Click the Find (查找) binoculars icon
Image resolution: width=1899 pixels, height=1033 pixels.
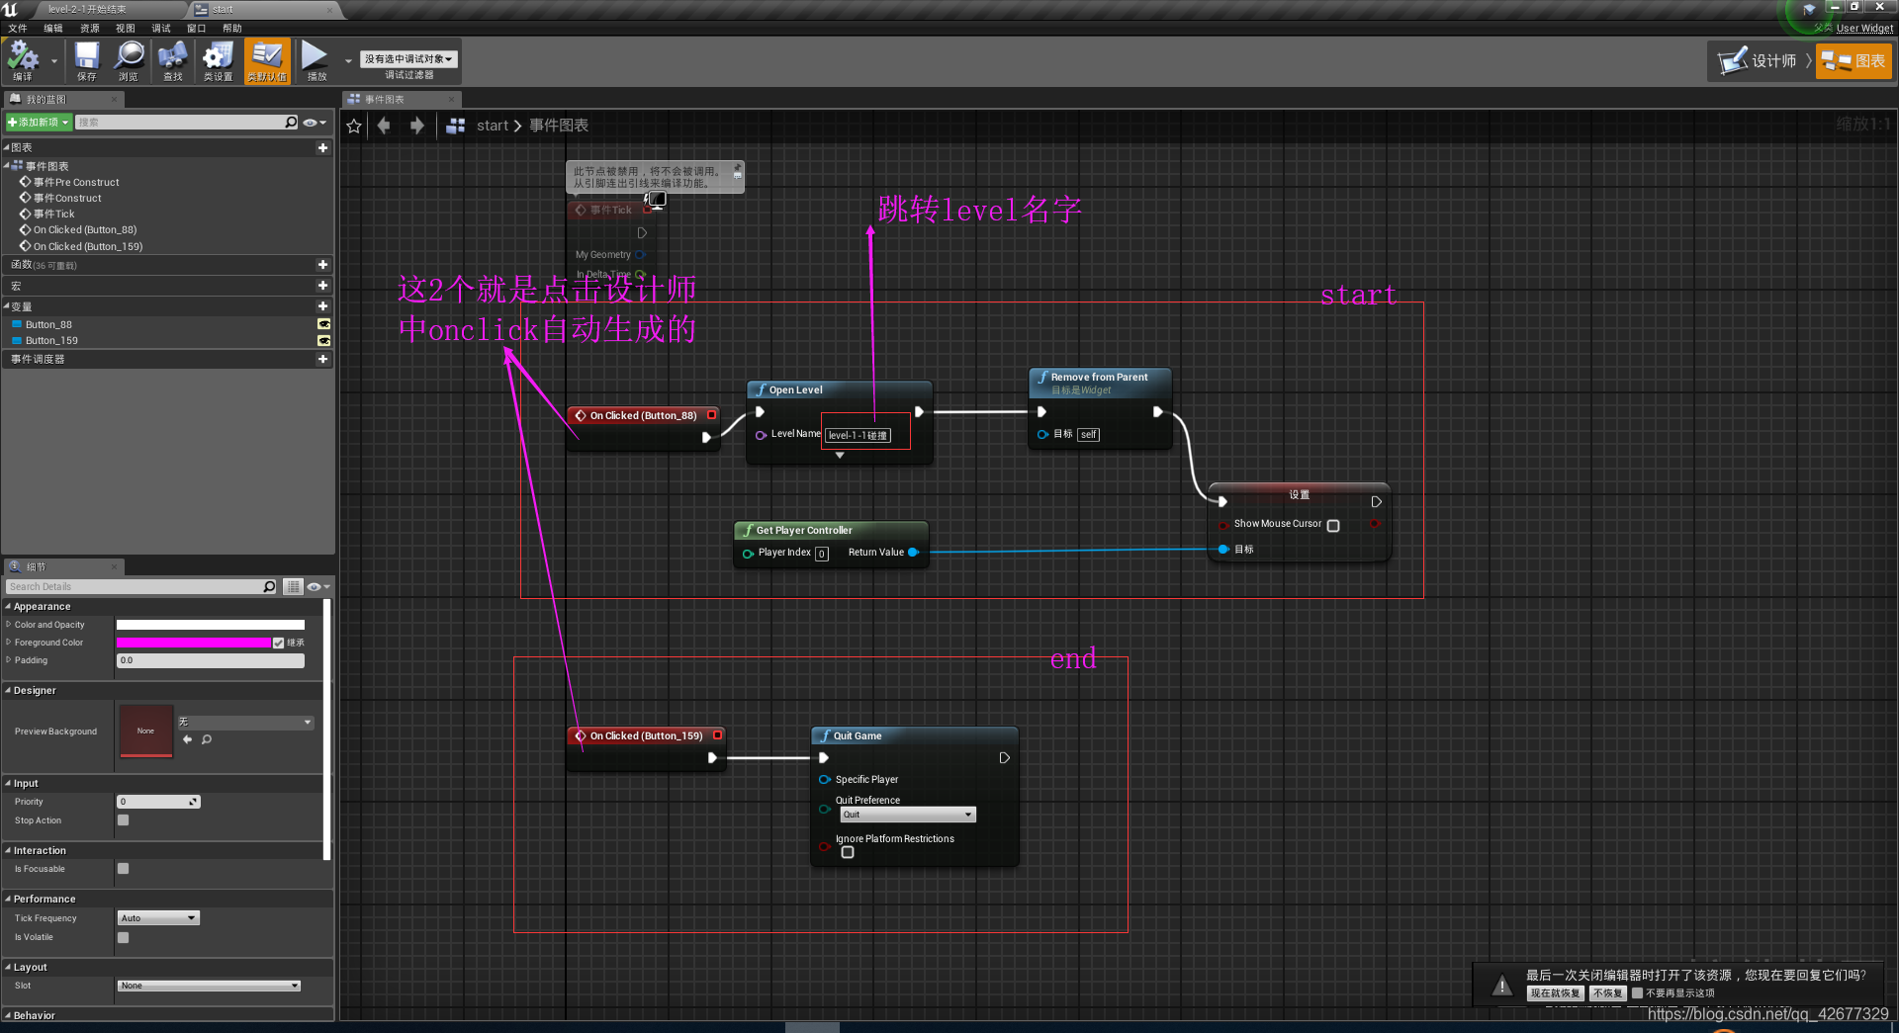point(172,60)
